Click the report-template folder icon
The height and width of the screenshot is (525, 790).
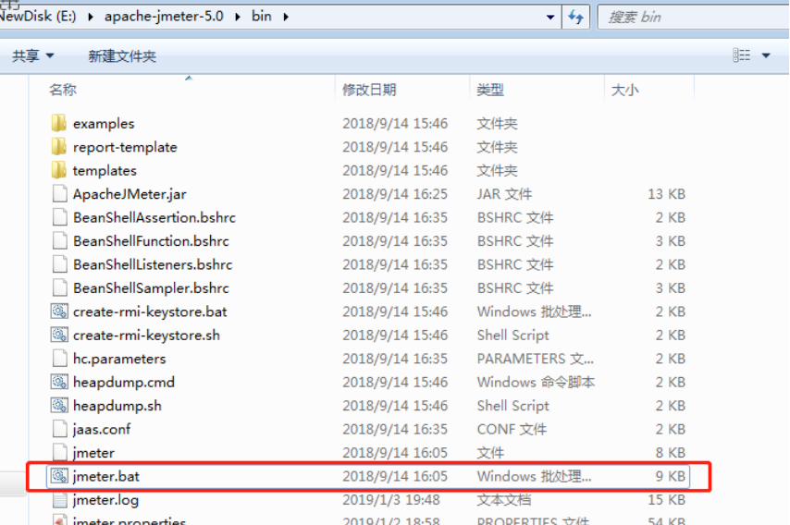tap(59, 146)
